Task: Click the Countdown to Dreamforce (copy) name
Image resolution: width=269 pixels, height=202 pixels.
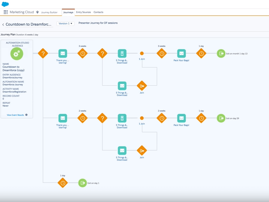Action: (x=13, y=69)
